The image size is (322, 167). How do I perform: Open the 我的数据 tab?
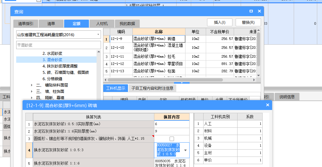tap(127, 24)
